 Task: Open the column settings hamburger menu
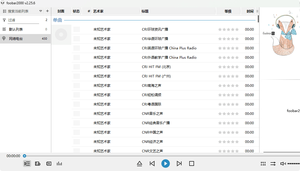click(x=257, y=11)
